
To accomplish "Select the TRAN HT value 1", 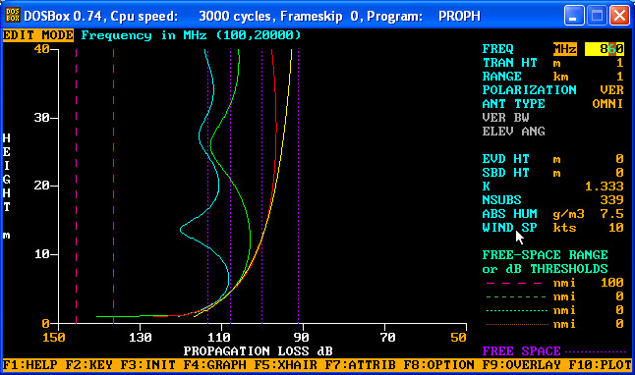I will (x=619, y=63).
